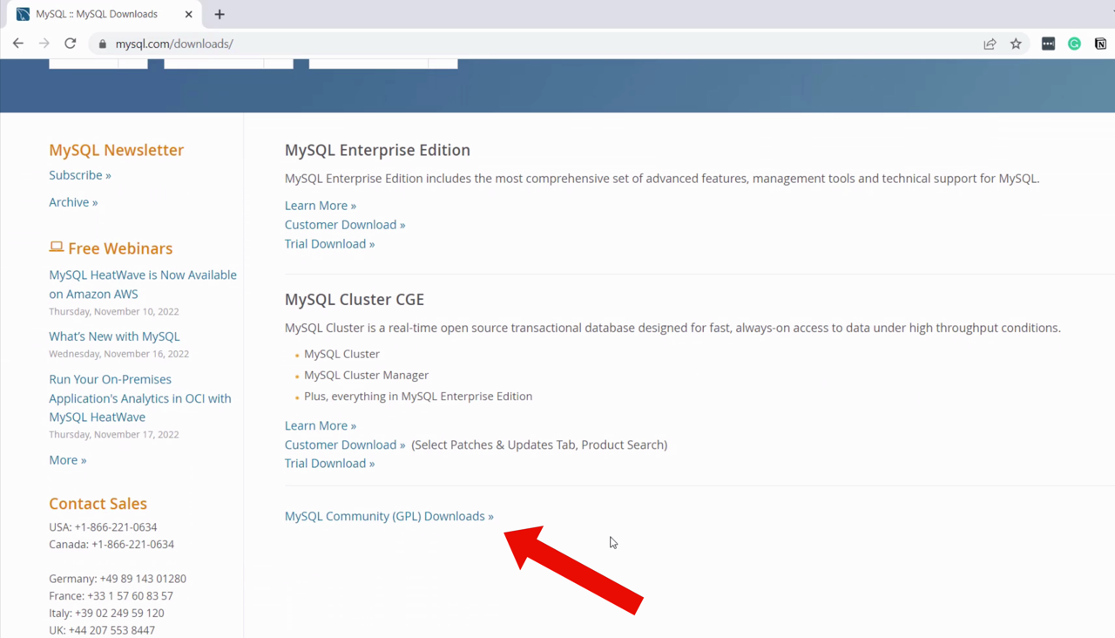Open the Notion extension icon
The image size is (1115, 638).
[x=1100, y=44]
